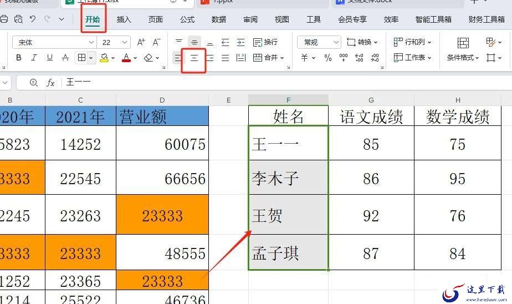Toggle middle vertical alignment

[194, 42]
